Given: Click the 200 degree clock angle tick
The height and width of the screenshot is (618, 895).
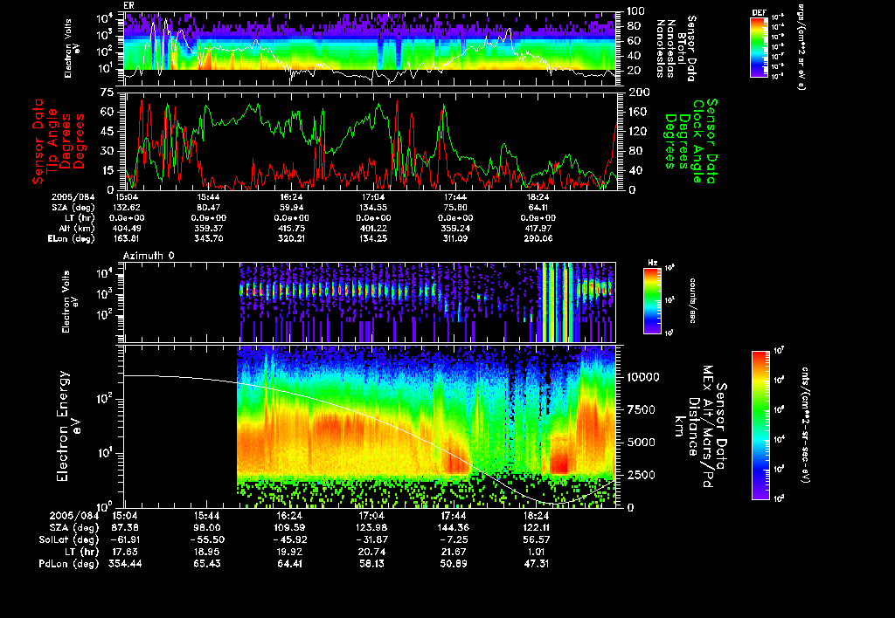Looking at the screenshot, I should 639,93.
